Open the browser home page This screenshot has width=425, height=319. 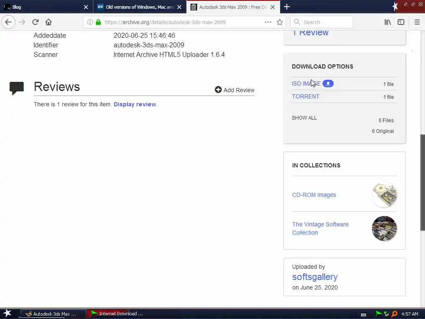click(49, 22)
